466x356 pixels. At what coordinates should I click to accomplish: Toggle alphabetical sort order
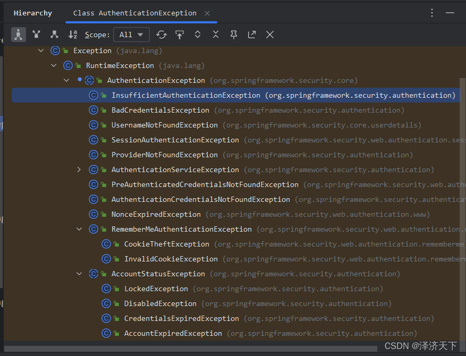72,35
